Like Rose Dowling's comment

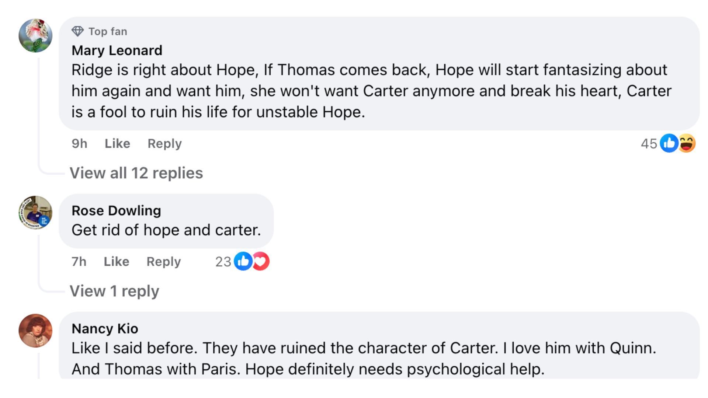(x=116, y=261)
